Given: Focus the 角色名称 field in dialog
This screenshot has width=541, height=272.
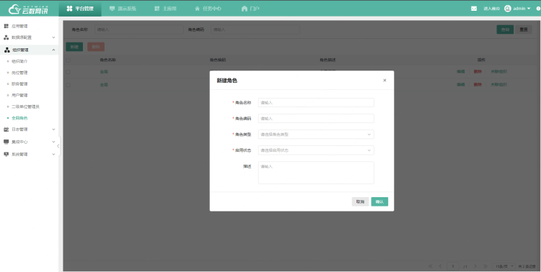Looking at the screenshot, I should (316, 103).
